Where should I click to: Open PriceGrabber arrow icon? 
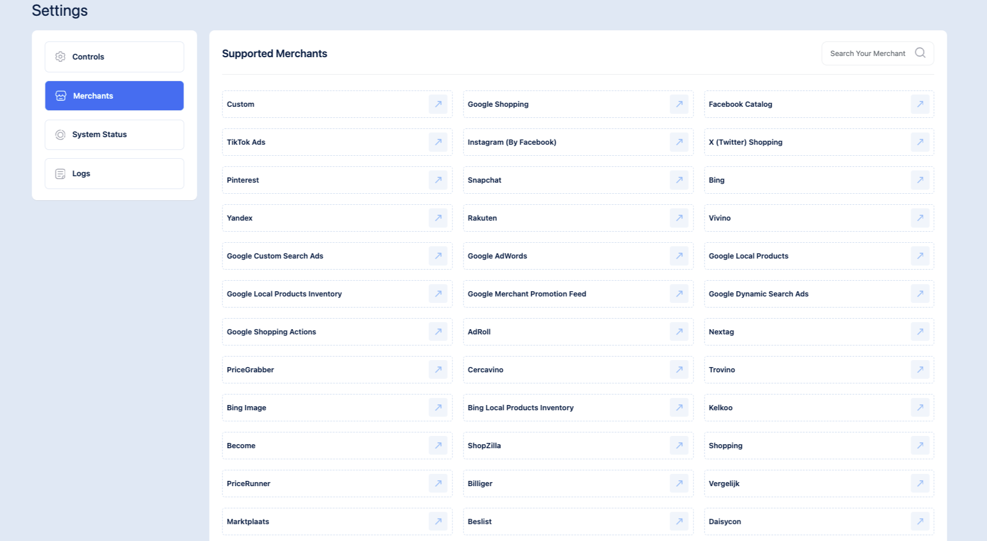click(438, 369)
